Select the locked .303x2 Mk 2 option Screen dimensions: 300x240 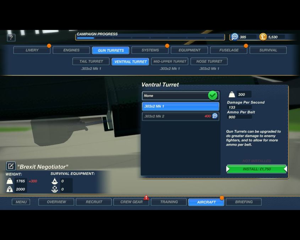pyautogui.click(x=180, y=116)
